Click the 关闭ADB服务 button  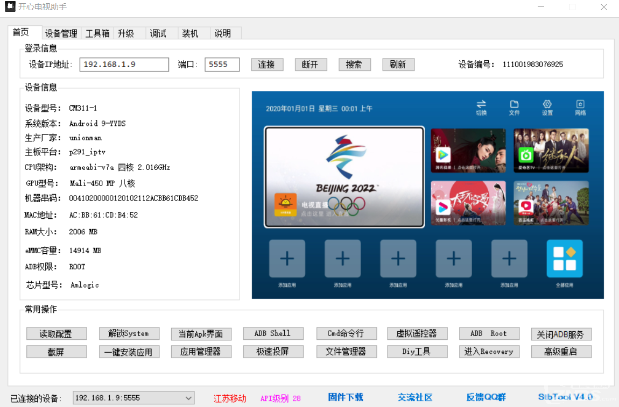click(561, 334)
